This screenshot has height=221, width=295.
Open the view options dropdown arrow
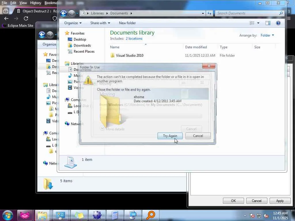[x=258, y=23]
